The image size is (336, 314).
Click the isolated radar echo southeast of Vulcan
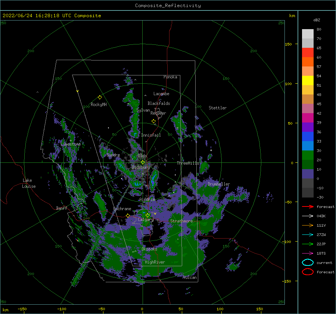(x=233, y=267)
